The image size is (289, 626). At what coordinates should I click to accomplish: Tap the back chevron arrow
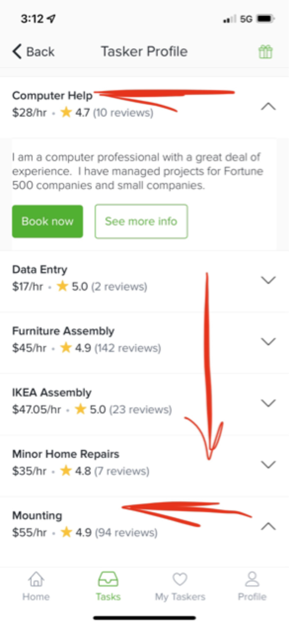pyautogui.click(x=17, y=51)
